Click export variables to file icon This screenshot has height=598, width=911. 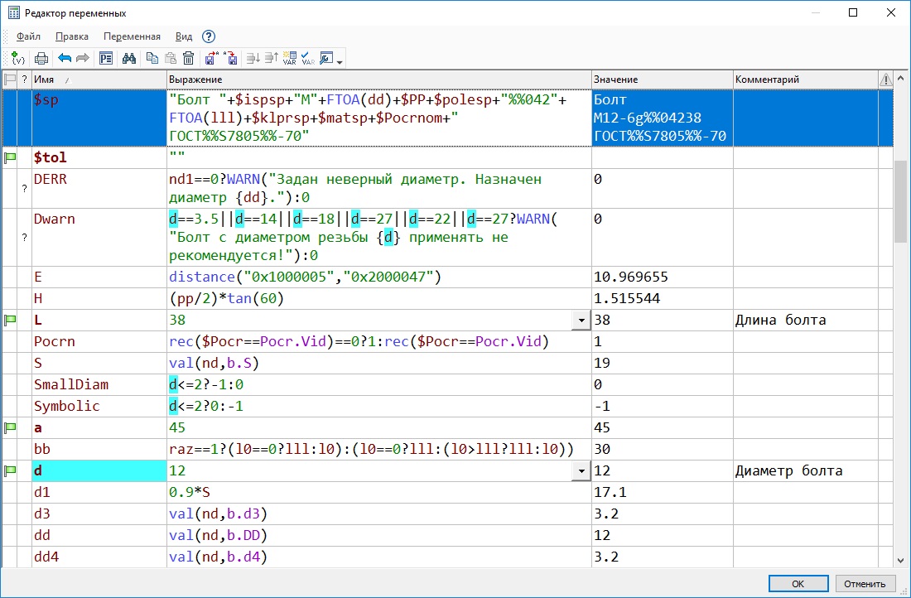[211, 58]
